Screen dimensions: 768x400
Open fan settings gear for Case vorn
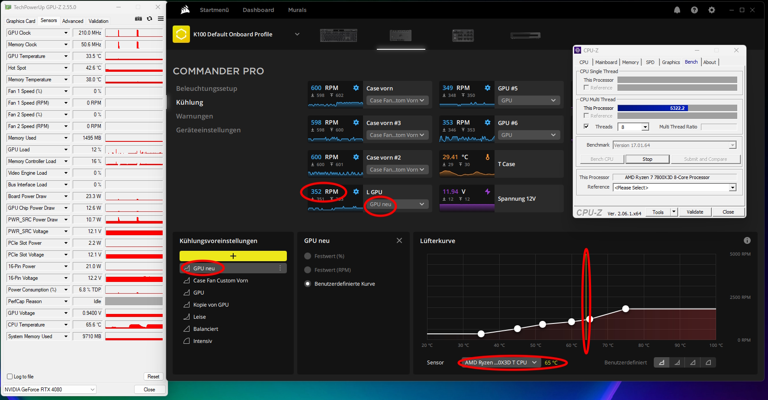click(x=356, y=88)
